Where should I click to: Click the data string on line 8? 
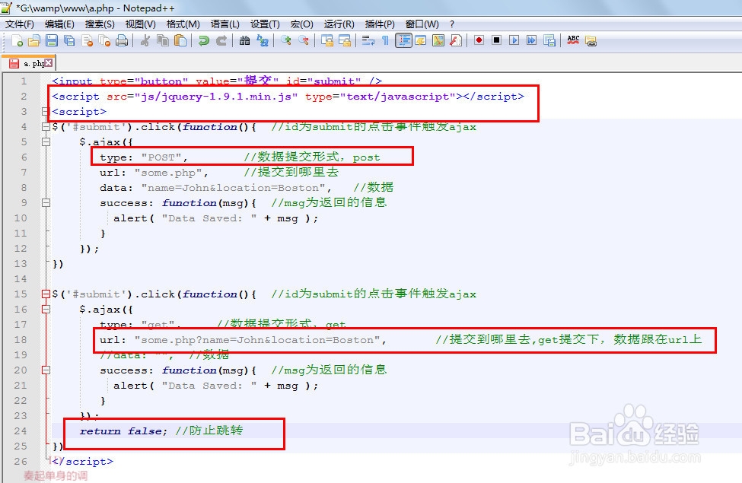[x=234, y=188]
